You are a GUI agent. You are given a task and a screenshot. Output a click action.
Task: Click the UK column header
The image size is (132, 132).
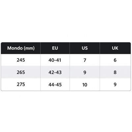coord(115,48)
